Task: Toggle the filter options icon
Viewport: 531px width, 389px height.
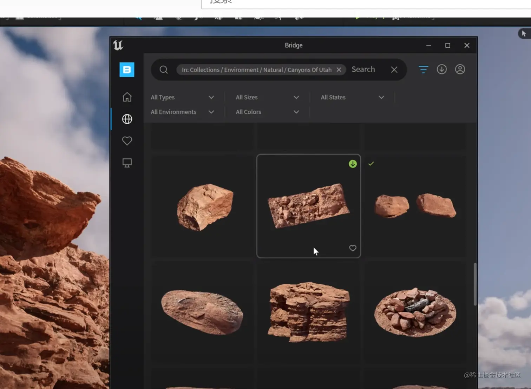Action: click(x=423, y=70)
